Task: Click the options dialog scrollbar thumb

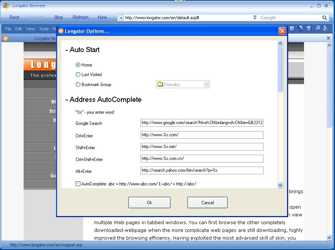Action: (x=280, y=69)
